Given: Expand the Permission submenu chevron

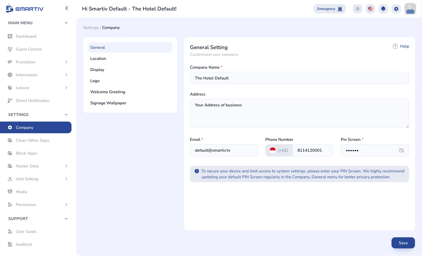Looking at the screenshot, I should pos(66,205).
